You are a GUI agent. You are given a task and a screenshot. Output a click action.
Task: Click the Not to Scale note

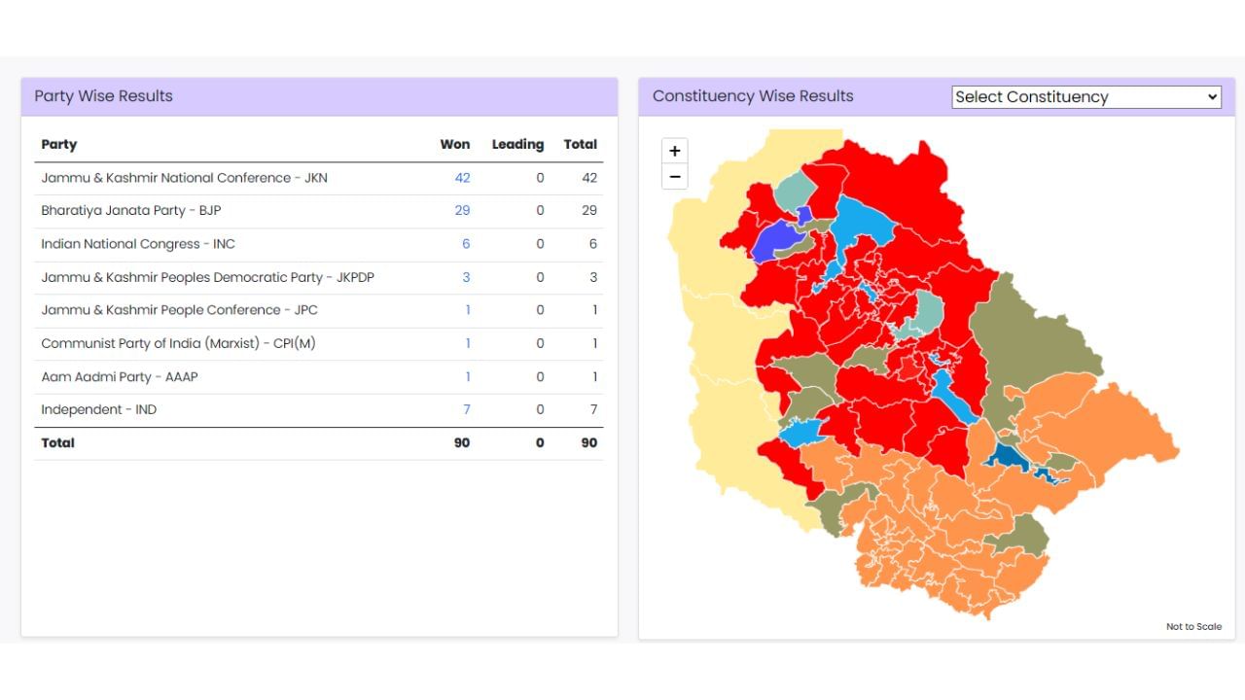pos(1193,626)
